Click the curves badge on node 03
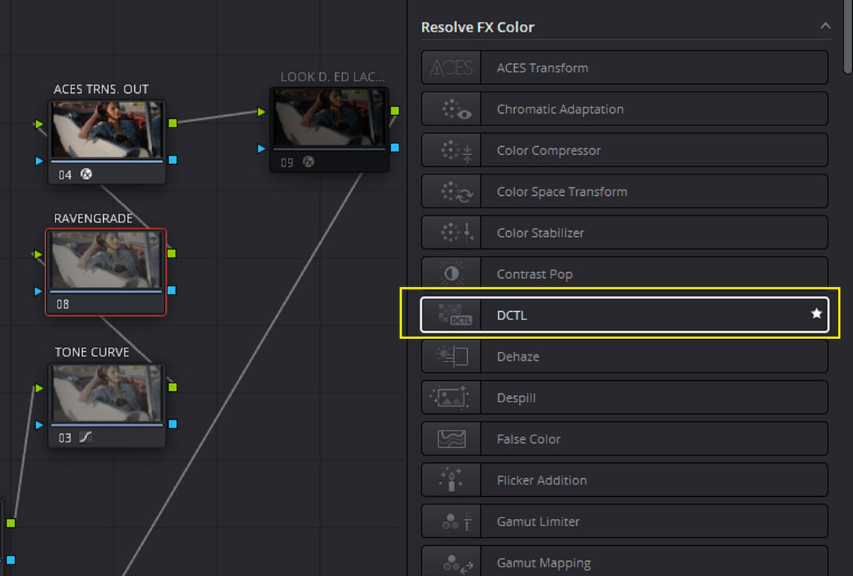Image resolution: width=853 pixels, height=576 pixels. [85, 437]
